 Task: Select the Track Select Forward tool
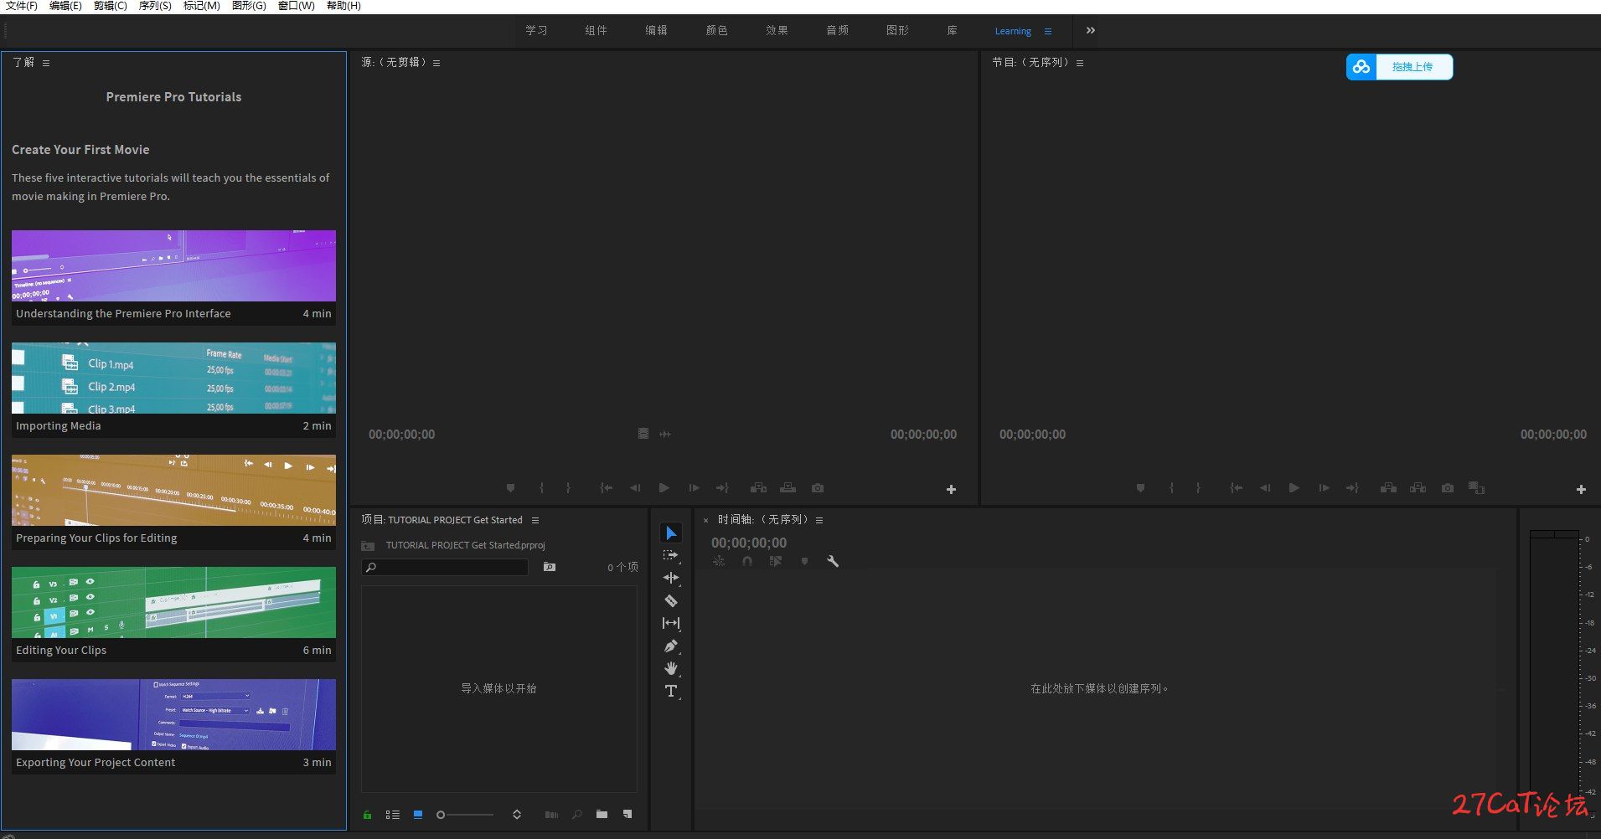tap(671, 555)
